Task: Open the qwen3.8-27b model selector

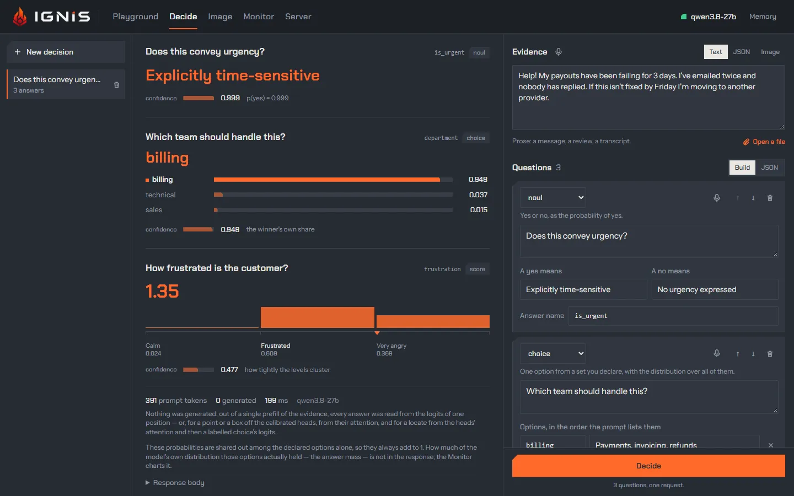Action: (x=709, y=17)
